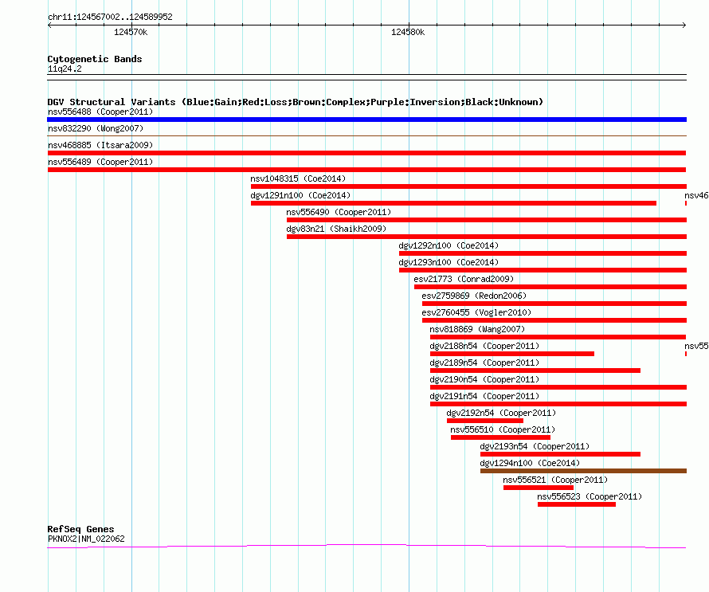The image size is (709, 592).
Task: Select the red bar under dgv1291n100
Action: pyautogui.click(x=453, y=203)
